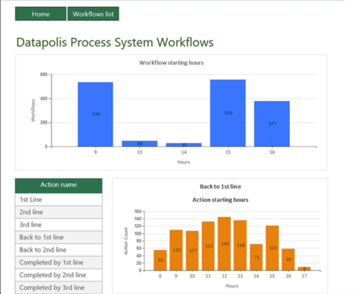Pick Completed by 2nd line row

point(59,275)
